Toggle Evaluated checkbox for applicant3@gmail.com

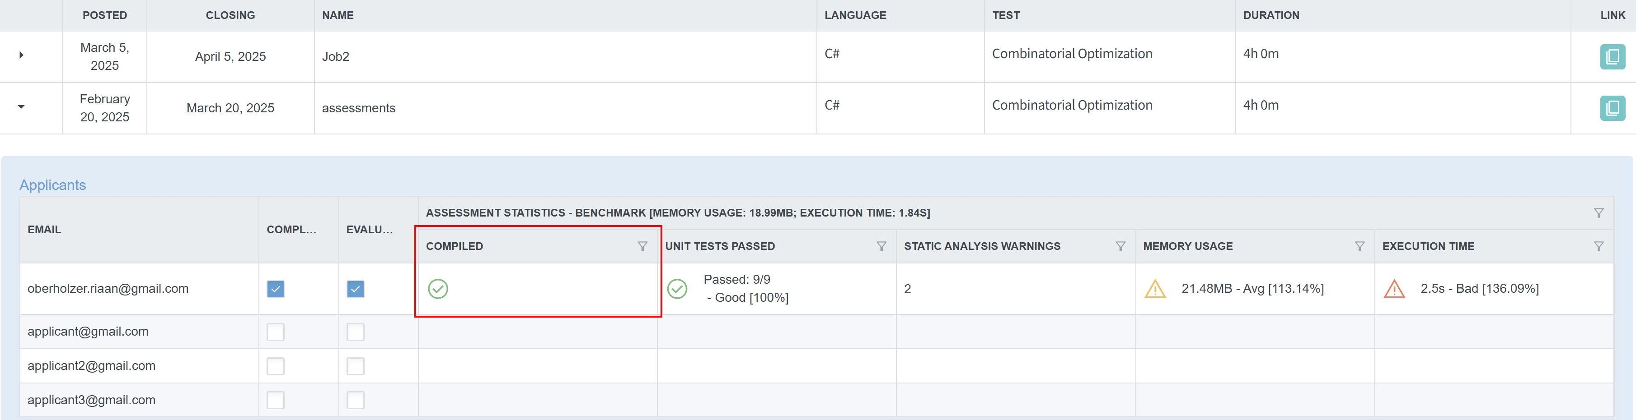[355, 400]
